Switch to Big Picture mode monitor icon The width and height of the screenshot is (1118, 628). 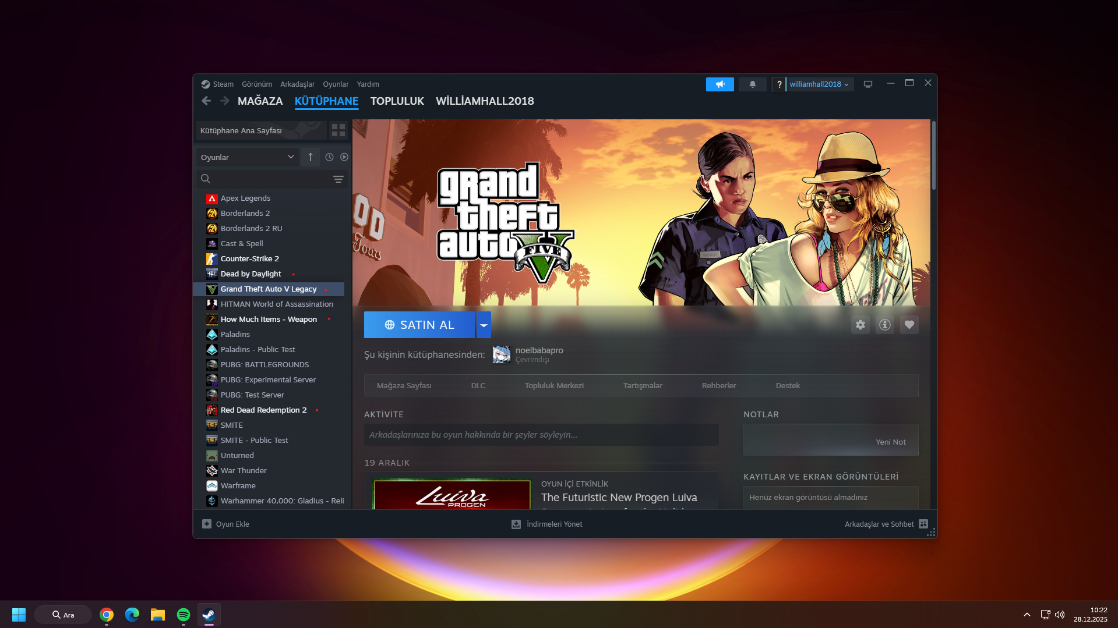click(x=868, y=84)
